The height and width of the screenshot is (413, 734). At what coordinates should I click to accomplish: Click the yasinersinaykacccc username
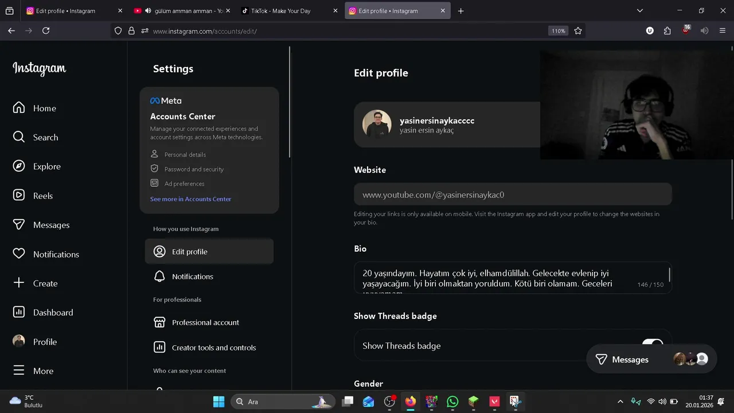437,120
